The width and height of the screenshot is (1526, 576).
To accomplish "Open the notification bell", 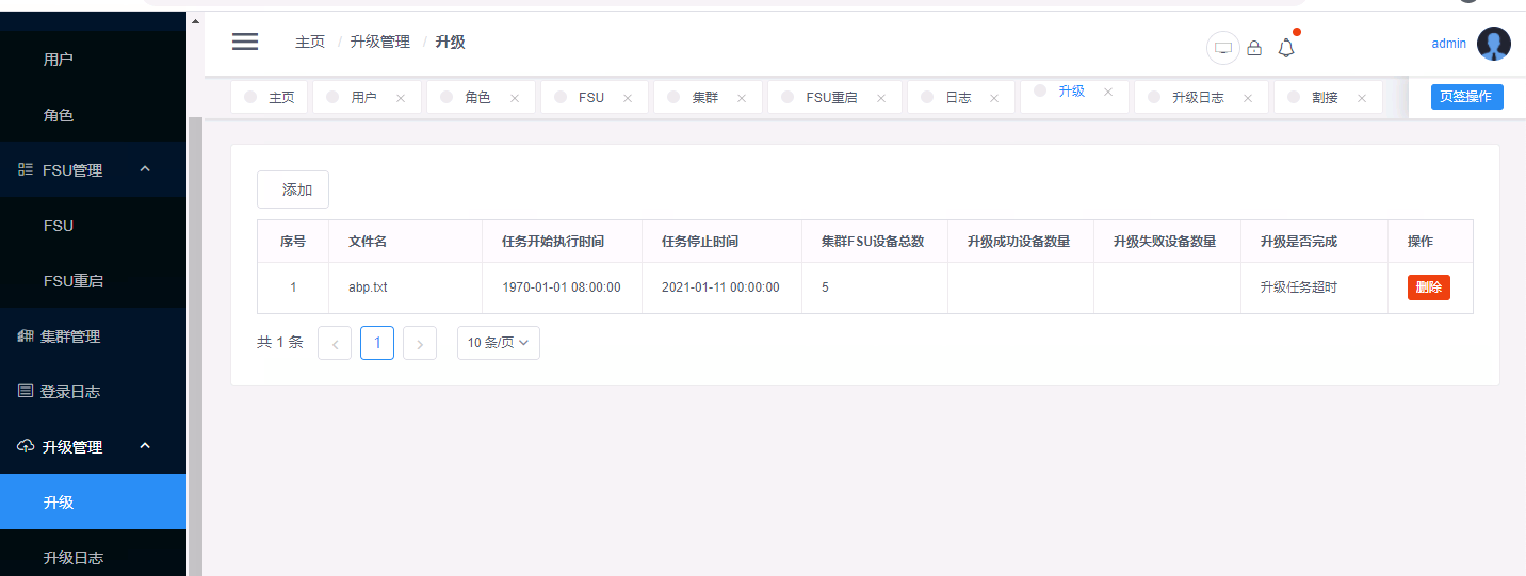I will point(1286,48).
